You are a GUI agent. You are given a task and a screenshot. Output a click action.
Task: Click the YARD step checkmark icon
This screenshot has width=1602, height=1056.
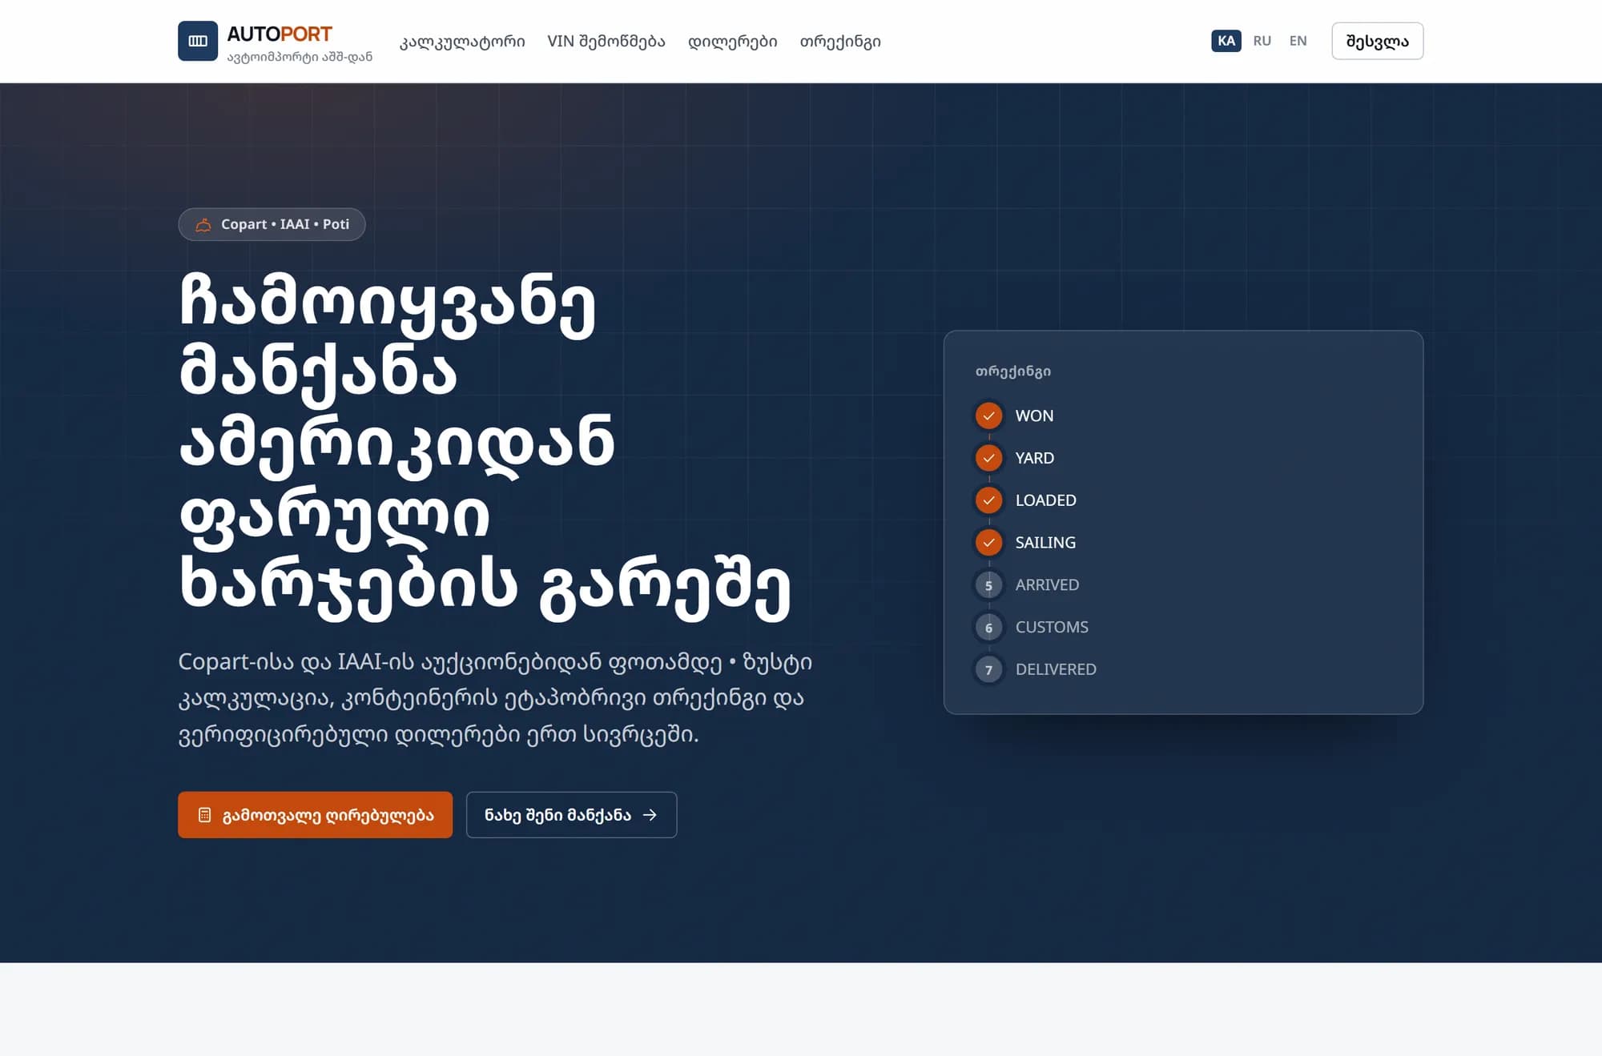click(988, 458)
